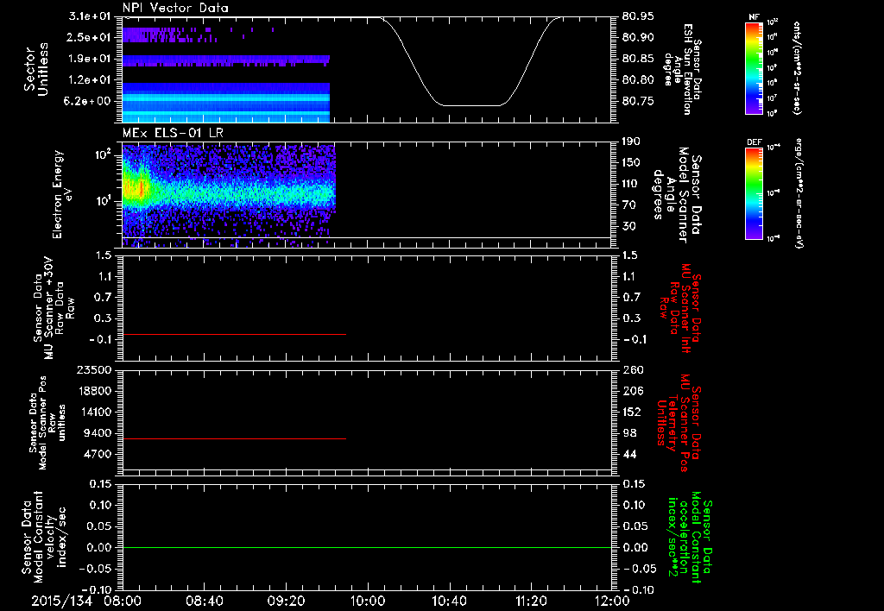Click the "3.1e+01" sector tick value
Screen dimensions: 884x611
[x=90, y=16]
